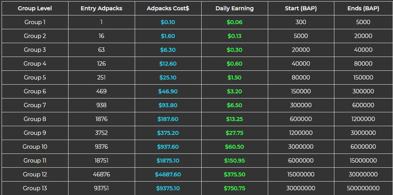393x195 pixels.
Task: Click the Group 9 ends value 3000000
Action: [363, 133]
